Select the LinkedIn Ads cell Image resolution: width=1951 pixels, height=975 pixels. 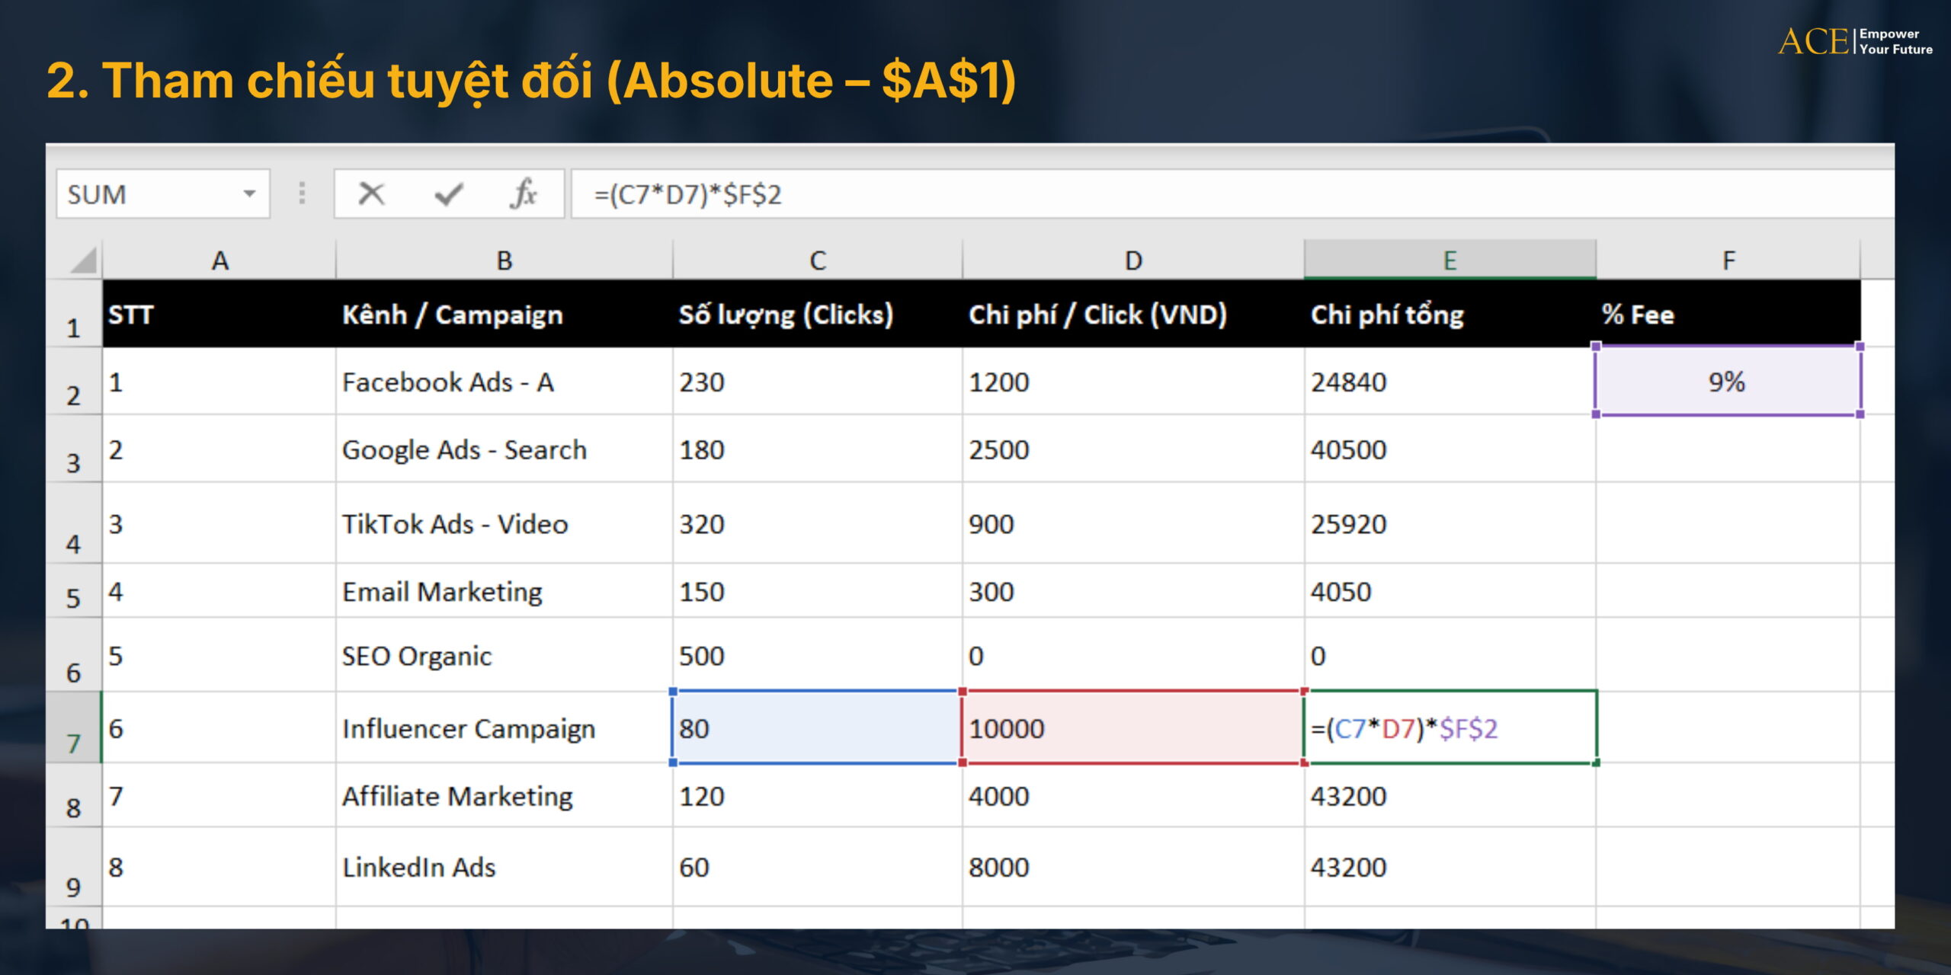[503, 867]
